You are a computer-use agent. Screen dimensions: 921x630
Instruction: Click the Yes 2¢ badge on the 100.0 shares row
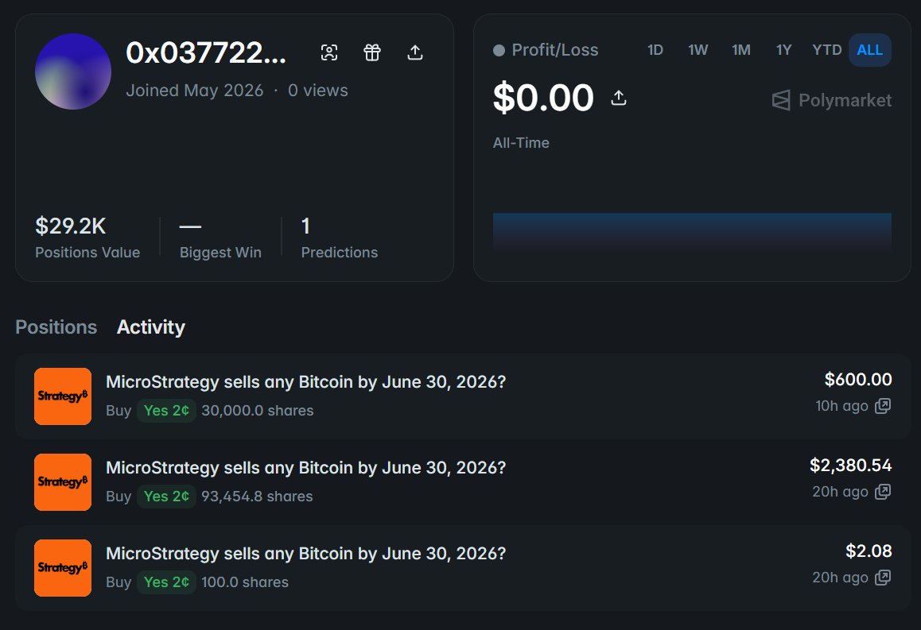(x=166, y=582)
